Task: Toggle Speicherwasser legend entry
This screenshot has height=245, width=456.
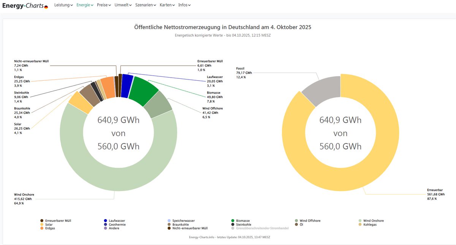Action: [x=181, y=221]
